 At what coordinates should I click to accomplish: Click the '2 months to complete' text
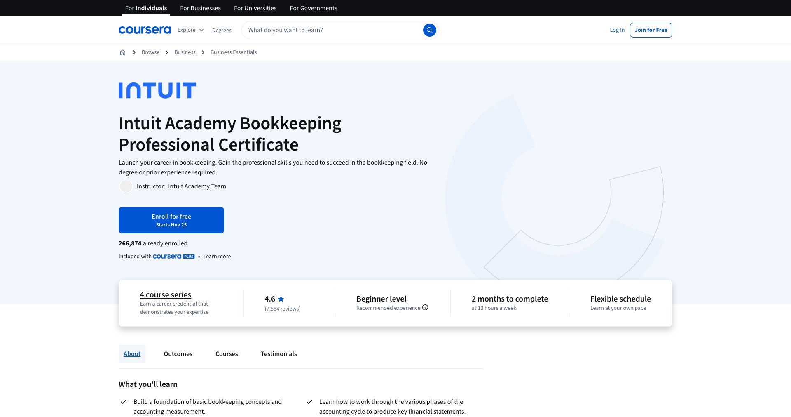(x=510, y=299)
